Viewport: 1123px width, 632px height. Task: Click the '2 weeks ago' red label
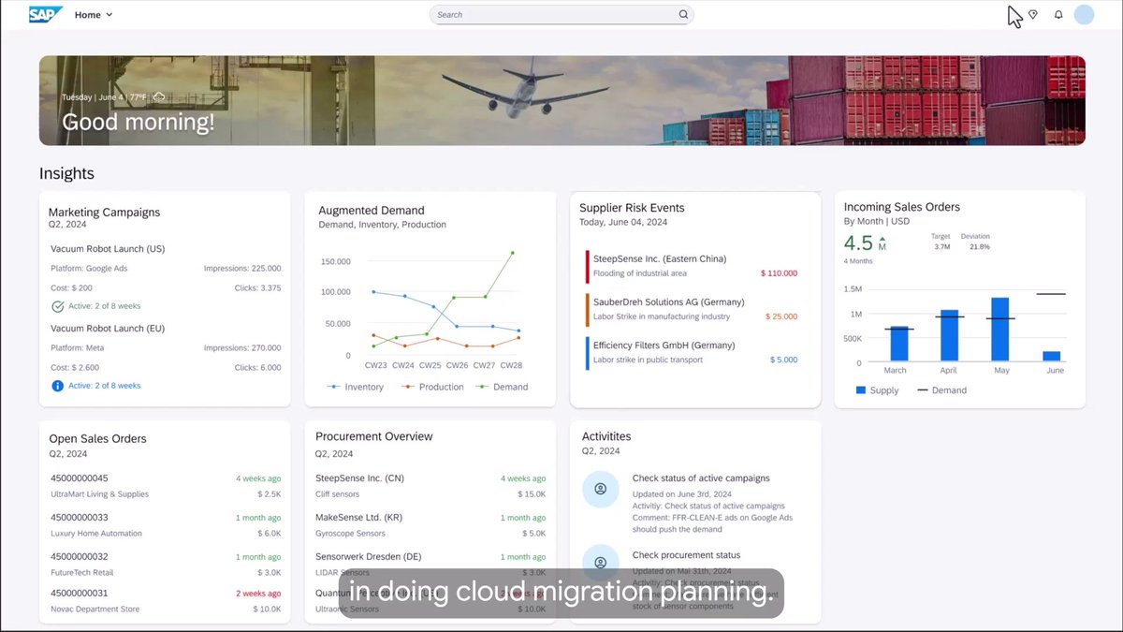point(258,594)
